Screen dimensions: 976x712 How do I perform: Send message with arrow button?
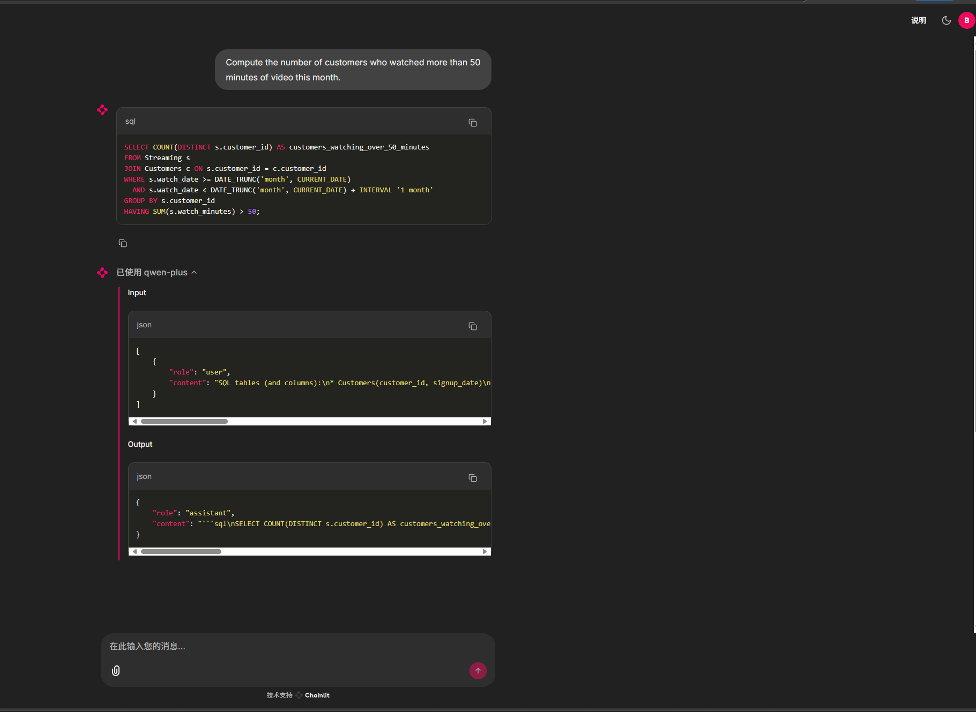[x=478, y=671]
